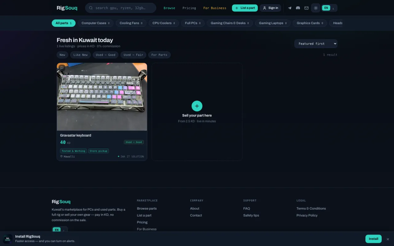Click the Sign in button
This screenshot has width=394, height=246.
[270, 8]
